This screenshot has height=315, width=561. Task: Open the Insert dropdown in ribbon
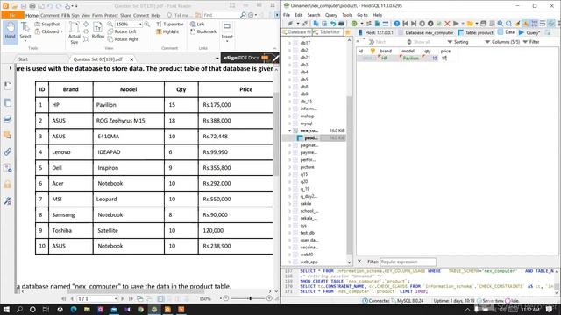tap(227, 32)
